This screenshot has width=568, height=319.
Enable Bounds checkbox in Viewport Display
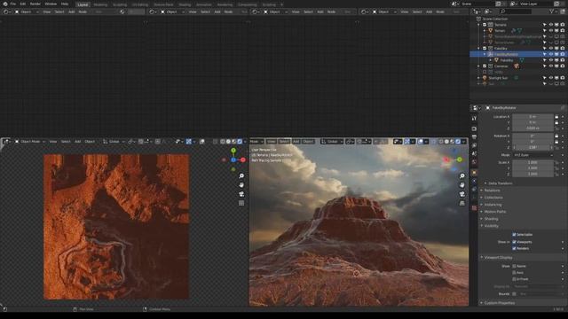514,294
